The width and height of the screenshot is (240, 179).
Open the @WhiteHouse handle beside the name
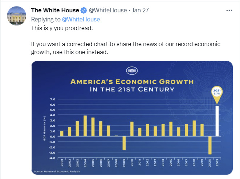pyautogui.click(x=108, y=10)
